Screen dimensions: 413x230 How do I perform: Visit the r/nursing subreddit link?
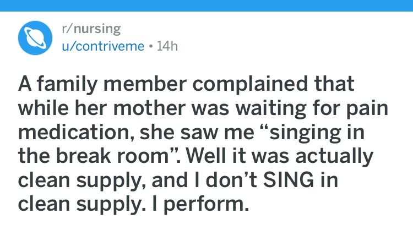pos(91,29)
